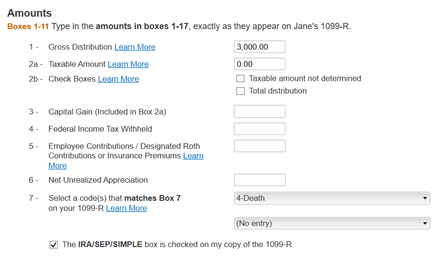The width and height of the screenshot is (446, 259).
Task: Focus the Capital Gain input box
Action: point(259,112)
